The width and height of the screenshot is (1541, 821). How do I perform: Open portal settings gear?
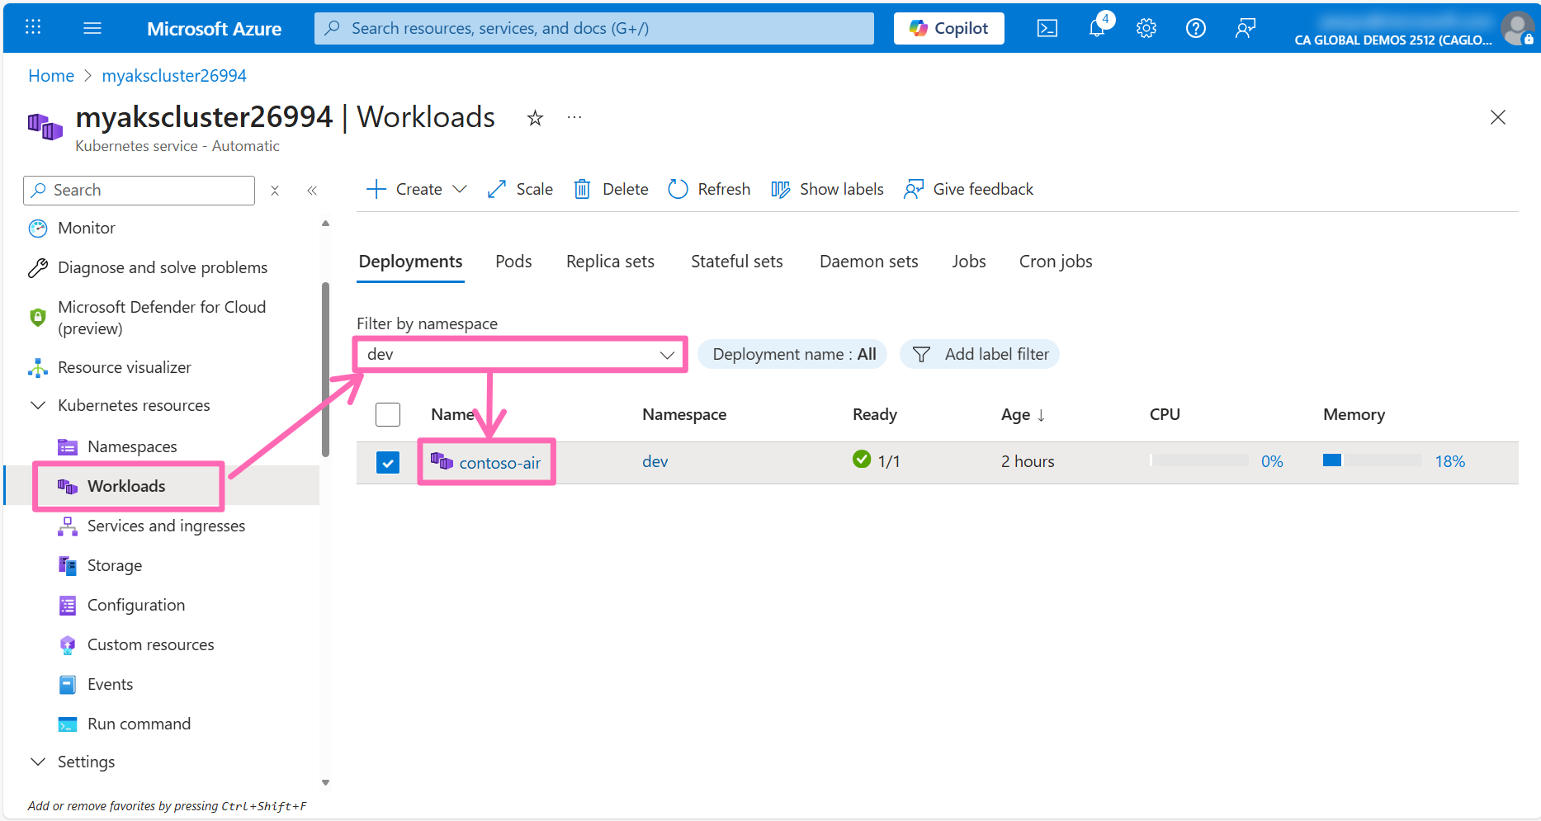click(1146, 28)
